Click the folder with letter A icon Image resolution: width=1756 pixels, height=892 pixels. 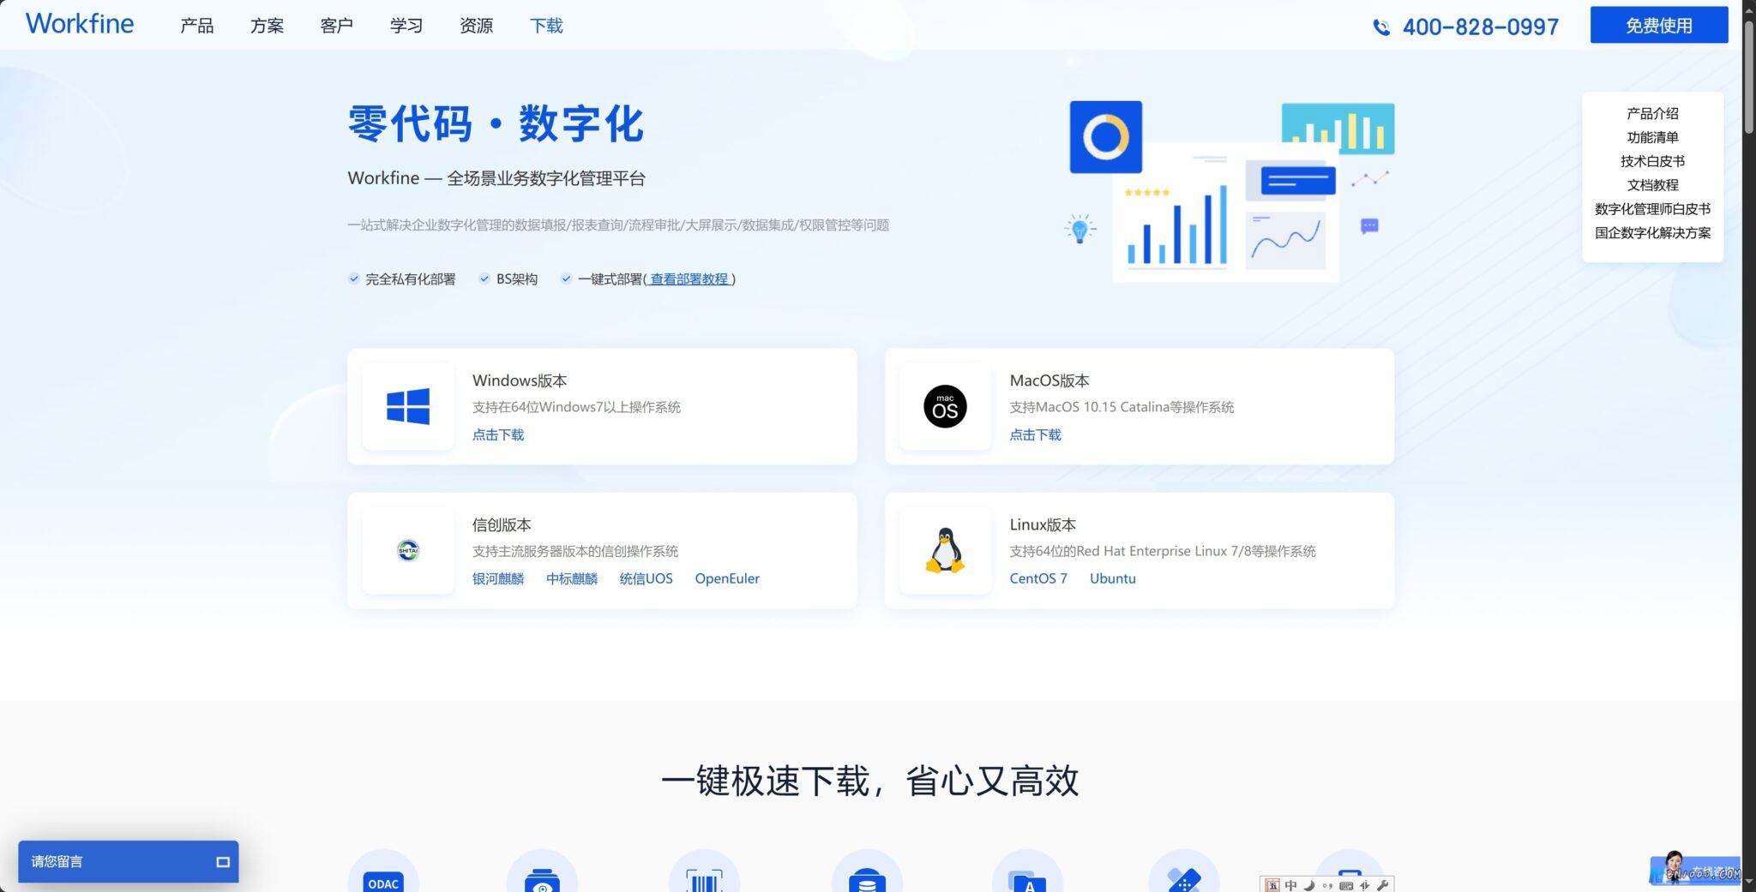pyautogui.click(x=1027, y=874)
